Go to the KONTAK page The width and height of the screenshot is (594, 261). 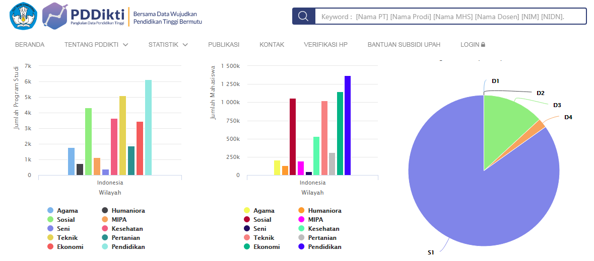272,45
